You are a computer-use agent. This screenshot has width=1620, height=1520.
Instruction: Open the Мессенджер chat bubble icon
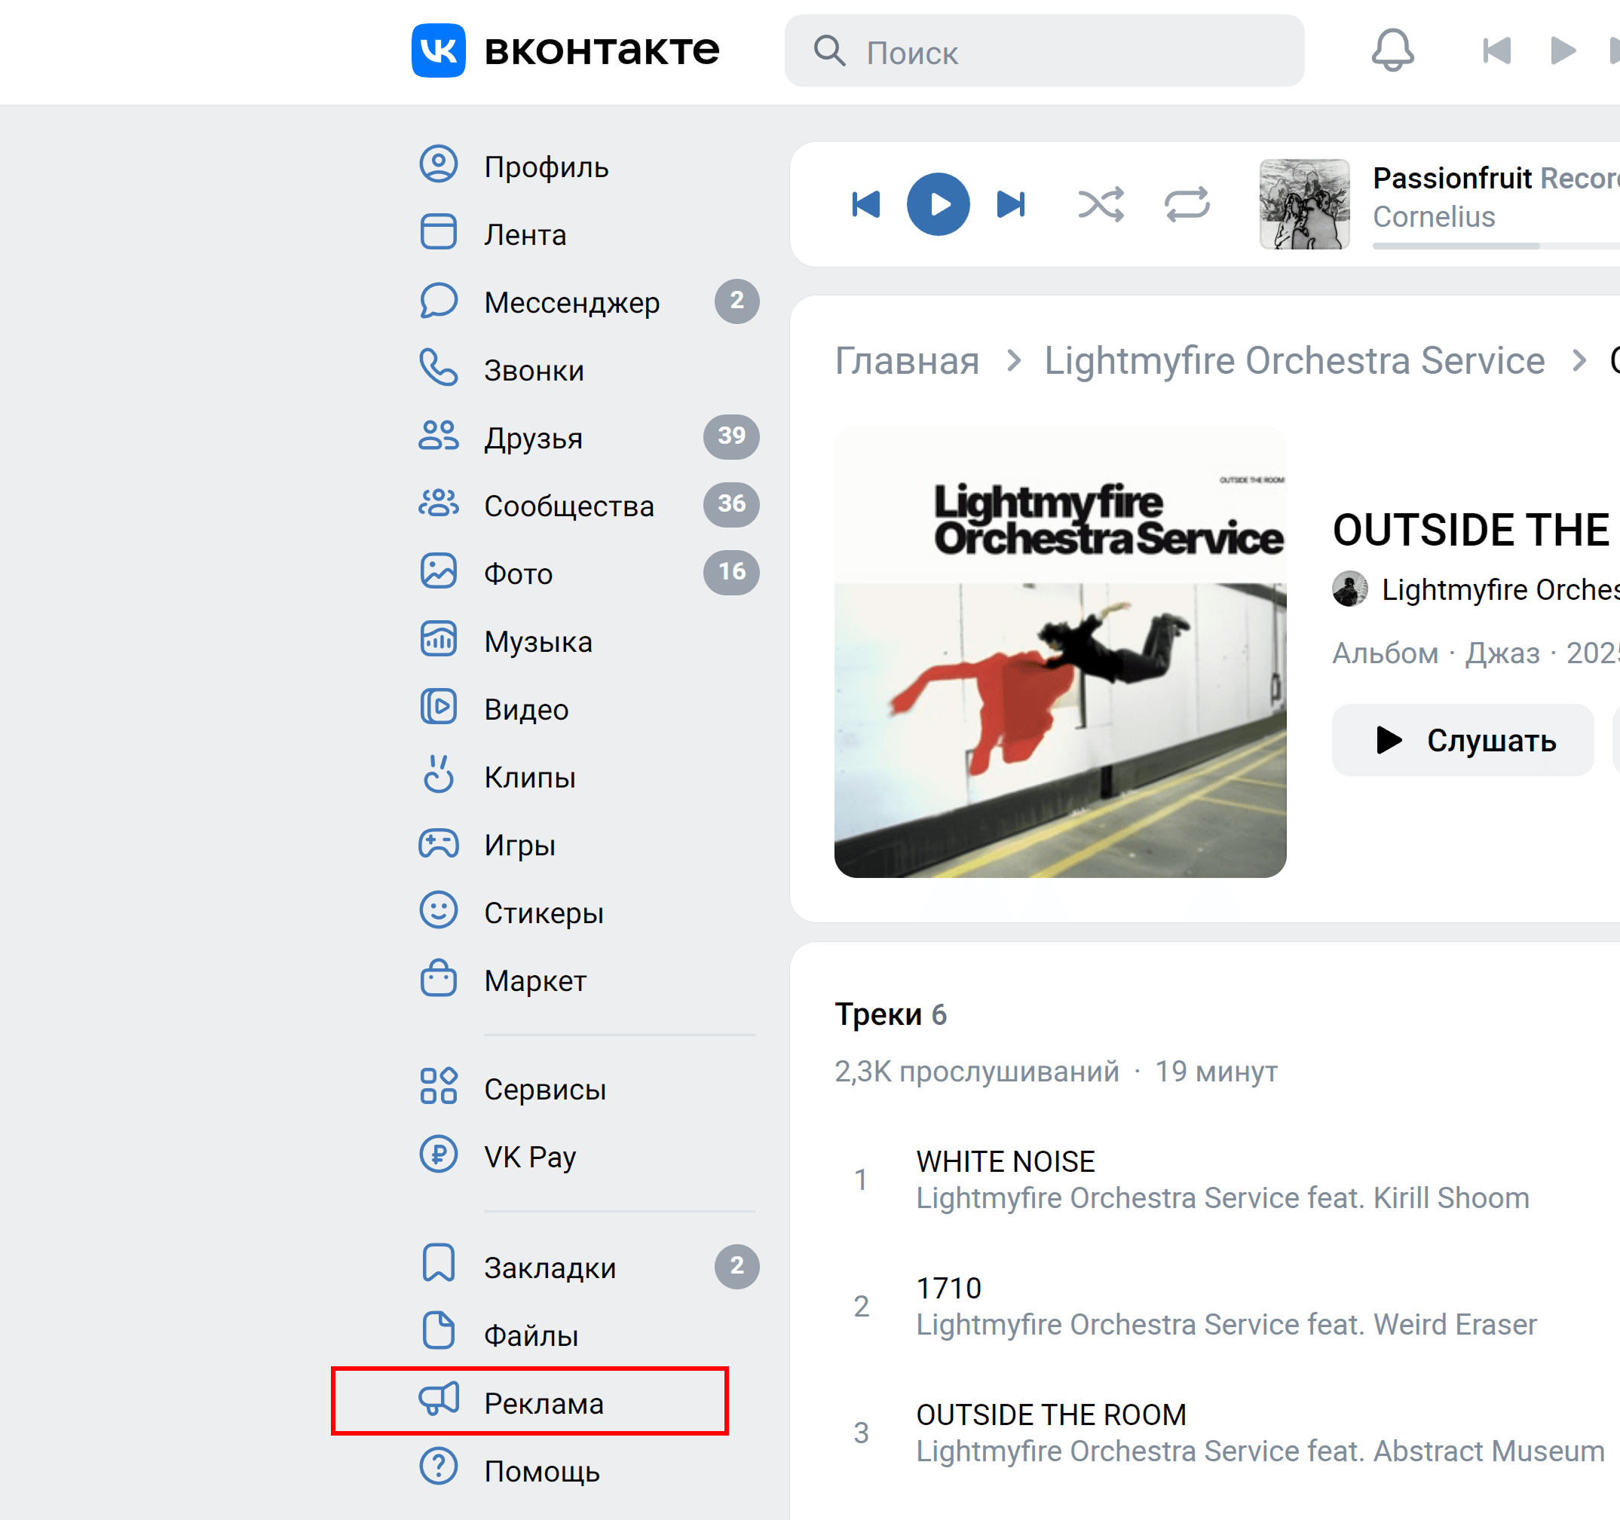click(439, 301)
